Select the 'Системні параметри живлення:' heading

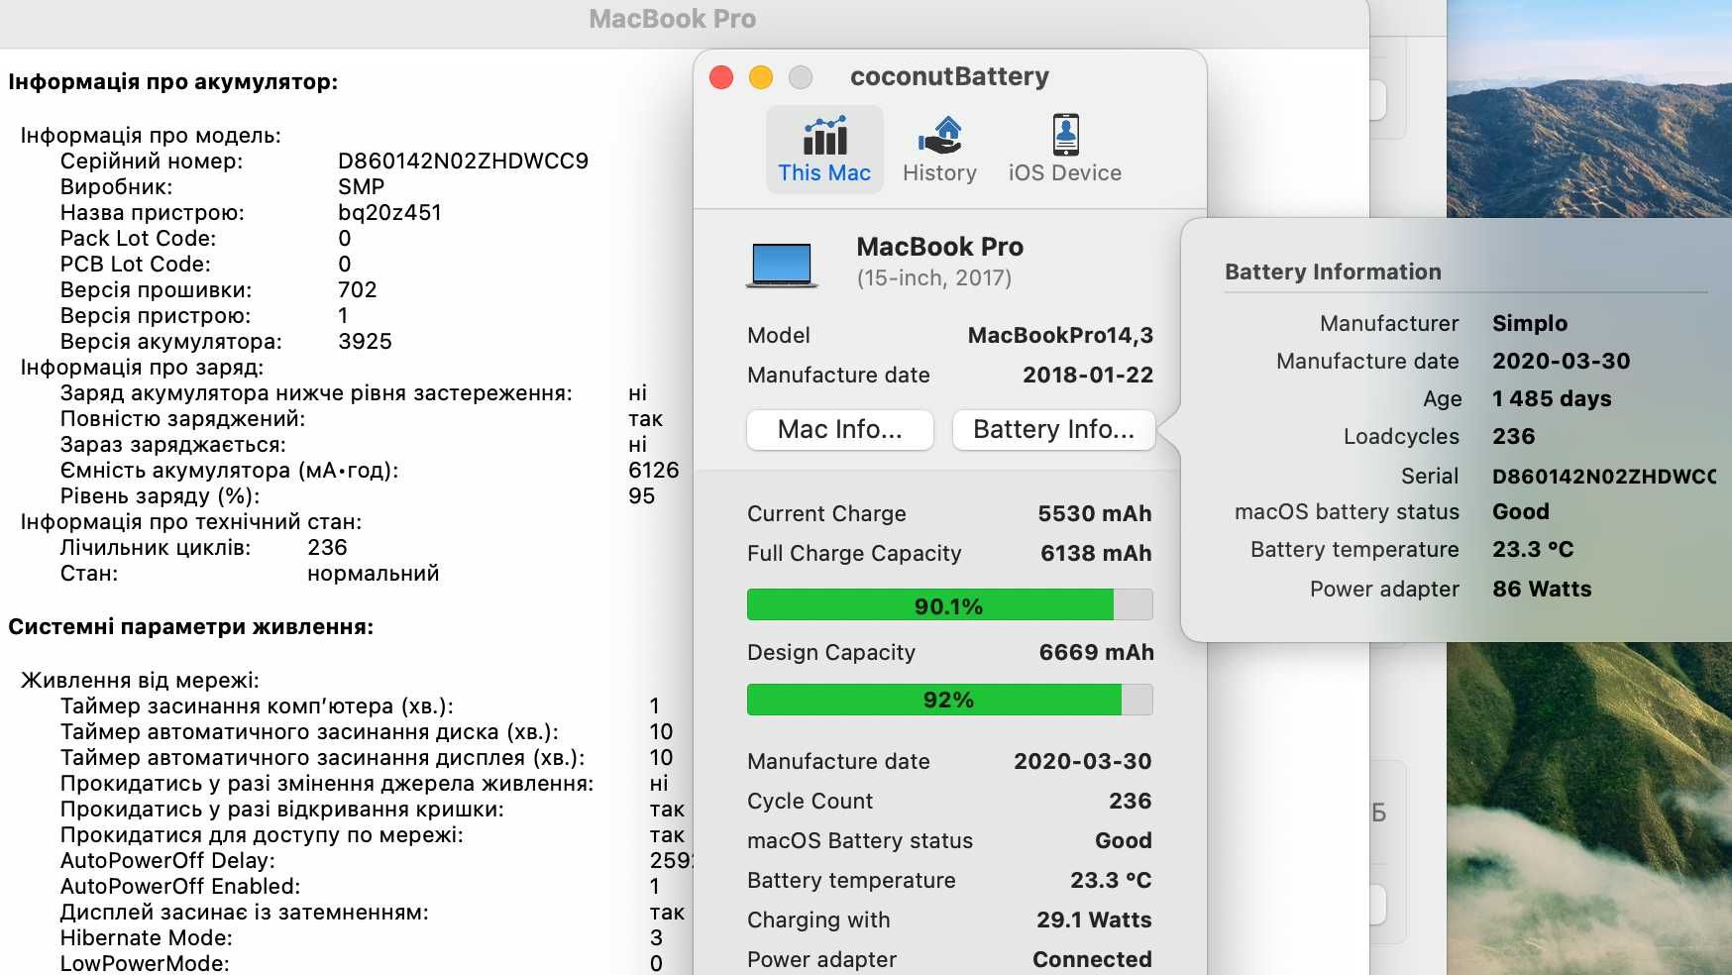[191, 627]
